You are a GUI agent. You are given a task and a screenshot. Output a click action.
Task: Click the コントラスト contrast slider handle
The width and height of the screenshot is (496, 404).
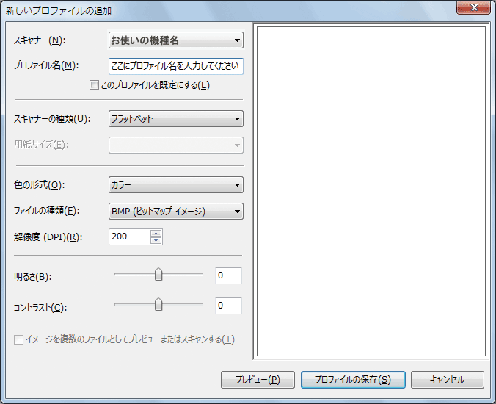[158, 304]
